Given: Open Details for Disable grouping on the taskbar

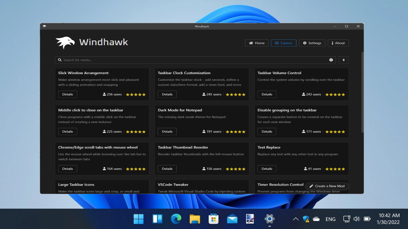Looking at the screenshot, I should [267, 131].
